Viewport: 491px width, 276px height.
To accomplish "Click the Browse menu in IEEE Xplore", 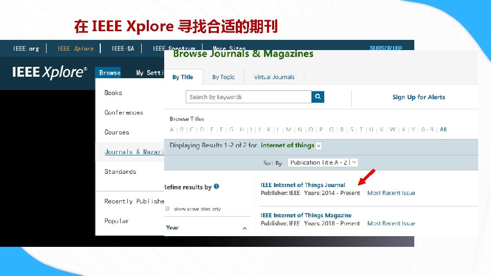I will coord(109,73).
